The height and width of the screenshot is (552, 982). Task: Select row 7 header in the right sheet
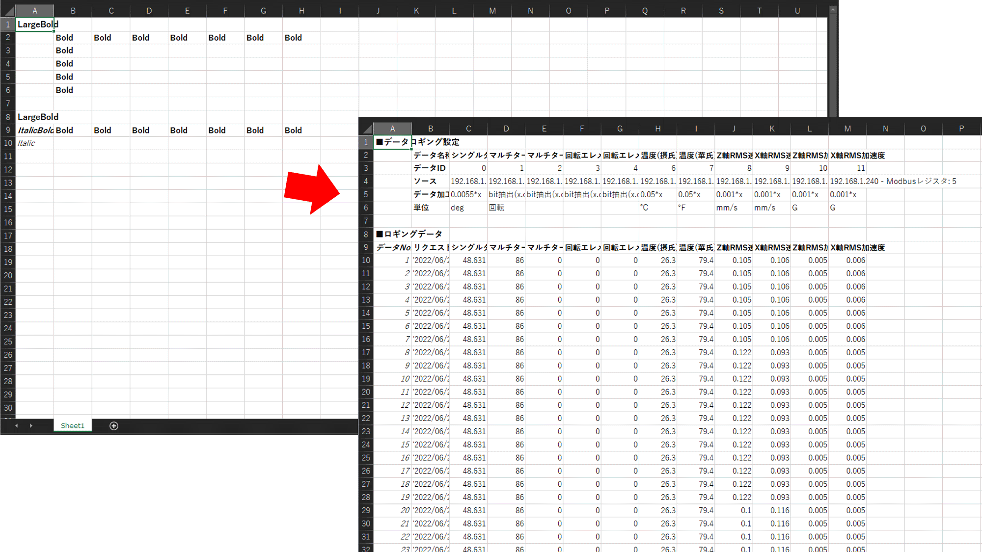[366, 221]
